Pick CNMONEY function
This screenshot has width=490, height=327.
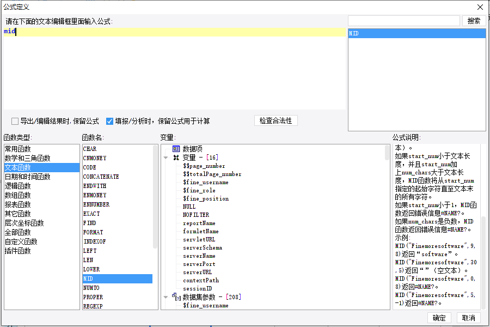click(x=118, y=159)
